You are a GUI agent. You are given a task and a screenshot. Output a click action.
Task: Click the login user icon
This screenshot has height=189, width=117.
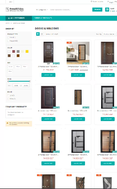108,2
